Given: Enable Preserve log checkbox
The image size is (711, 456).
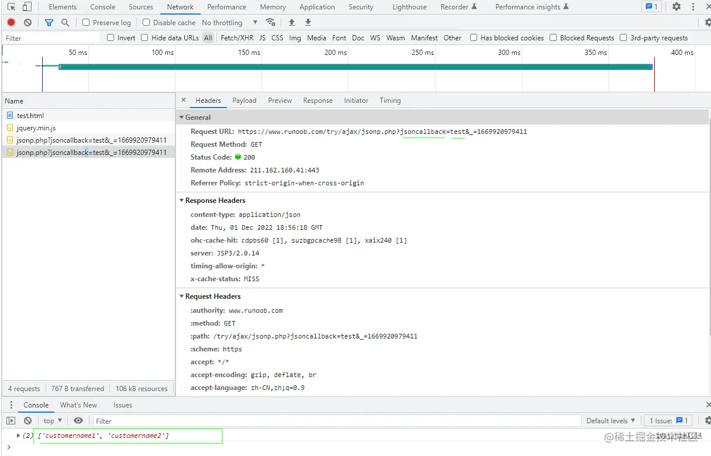Looking at the screenshot, I should pyautogui.click(x=86, y=22).
